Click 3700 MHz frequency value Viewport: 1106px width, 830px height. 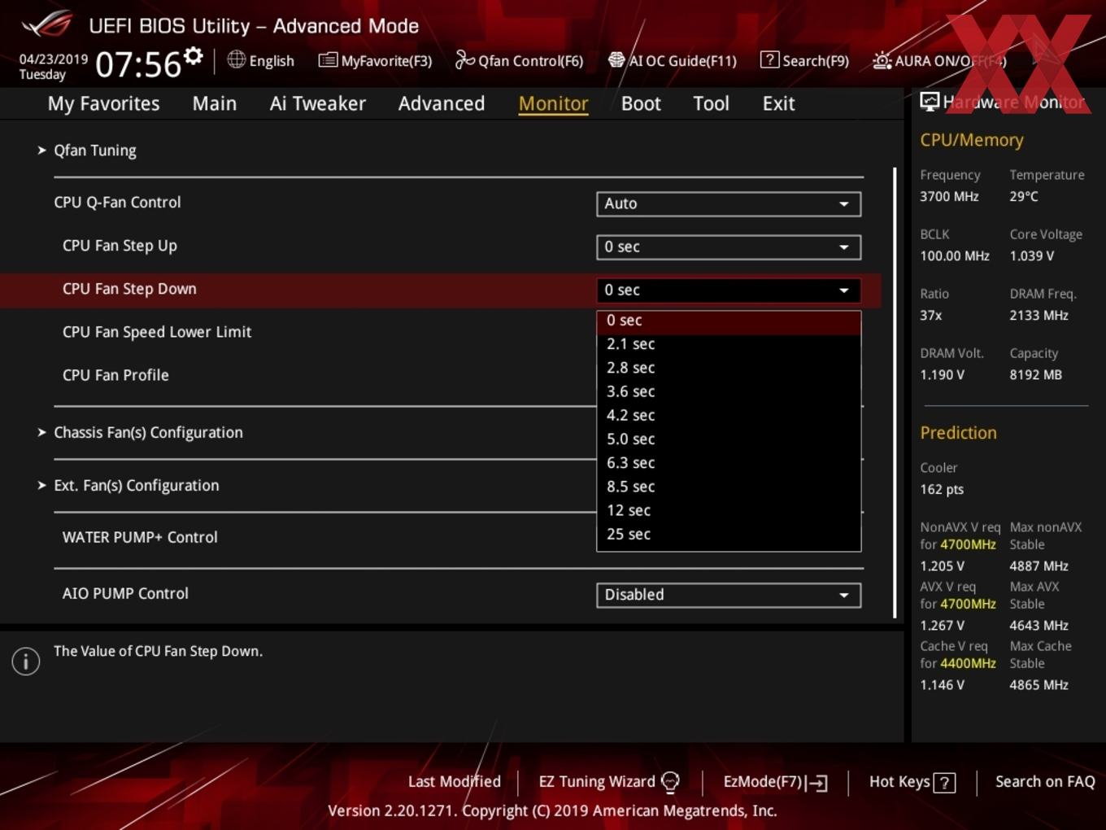[949, 196]
